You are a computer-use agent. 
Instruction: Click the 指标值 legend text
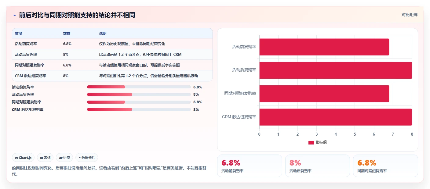point(321,142)
